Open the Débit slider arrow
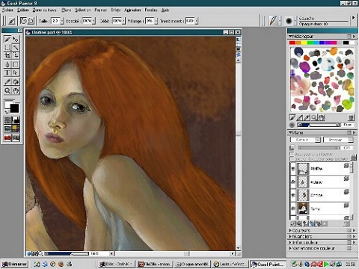Screen dimensions: 359x269 click(123, 21)
